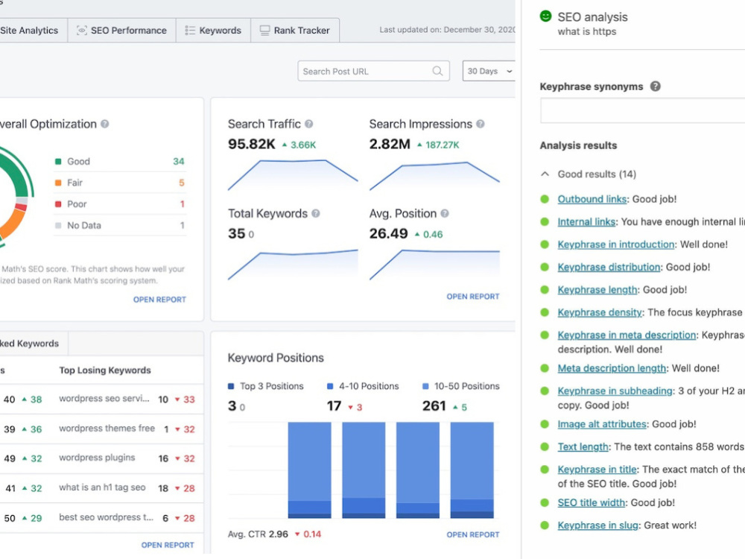Click the 4-10 Positions legend swatch
Screen dimensions: 745x559
coord(330,386)
